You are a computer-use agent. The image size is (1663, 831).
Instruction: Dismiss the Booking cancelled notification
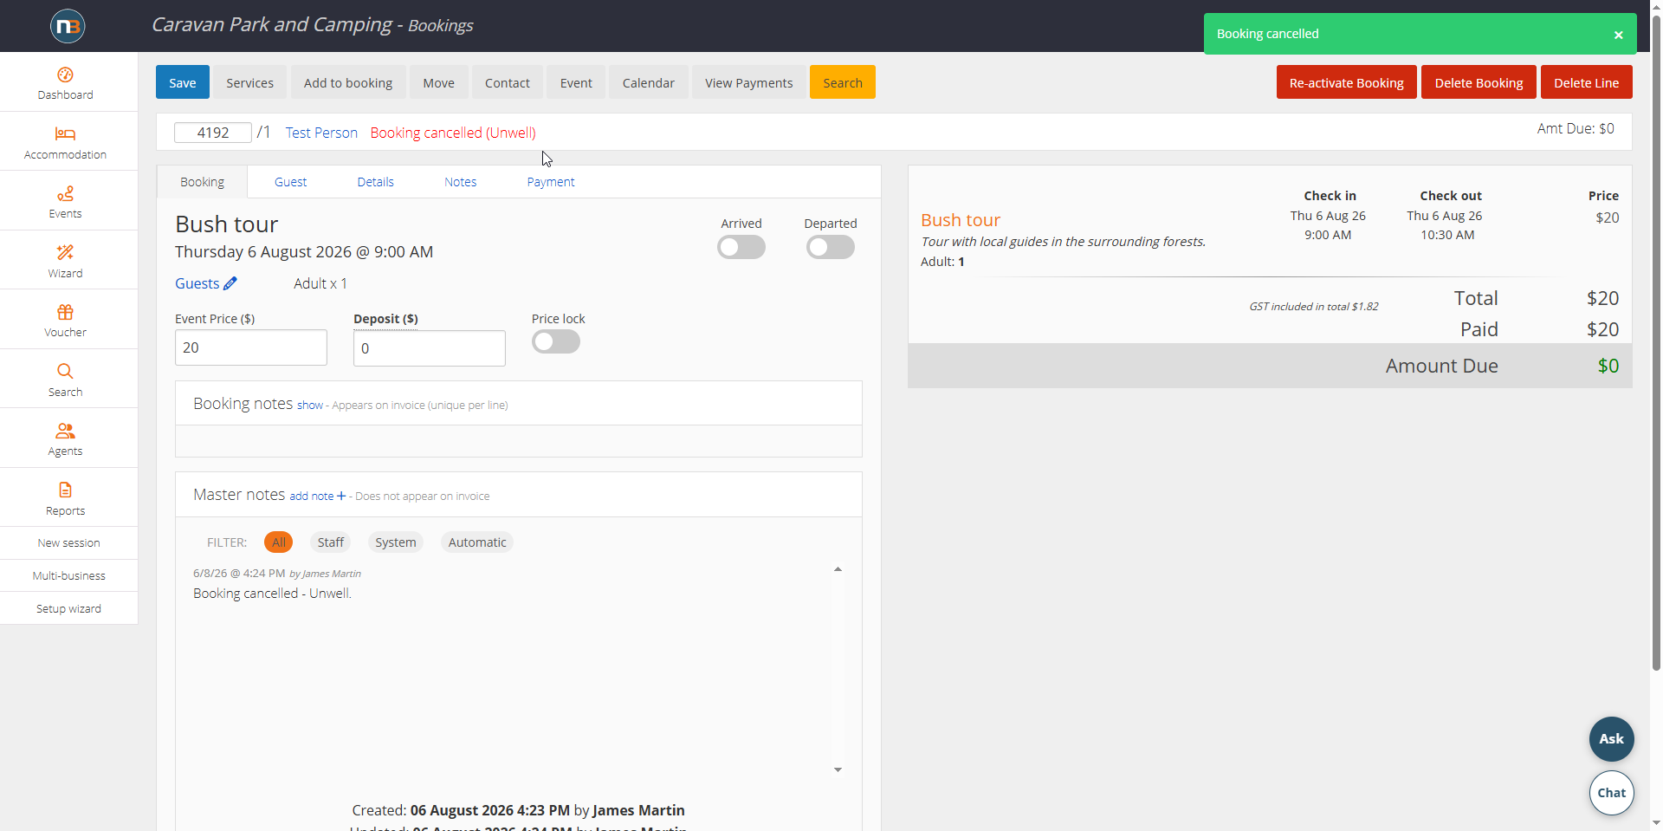coord(1618,35)
